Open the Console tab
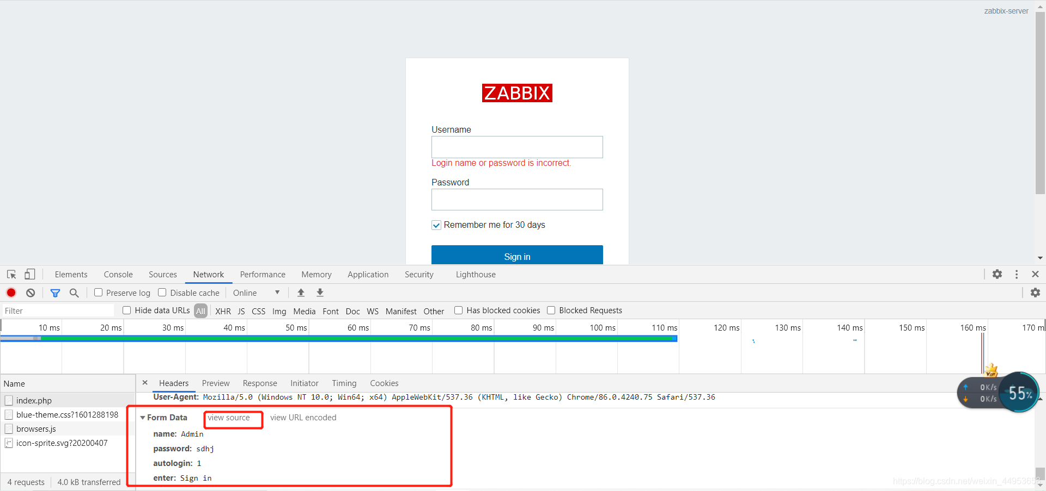The height and width of the screenshot is (491, 1046). click(x=118, y=275)
